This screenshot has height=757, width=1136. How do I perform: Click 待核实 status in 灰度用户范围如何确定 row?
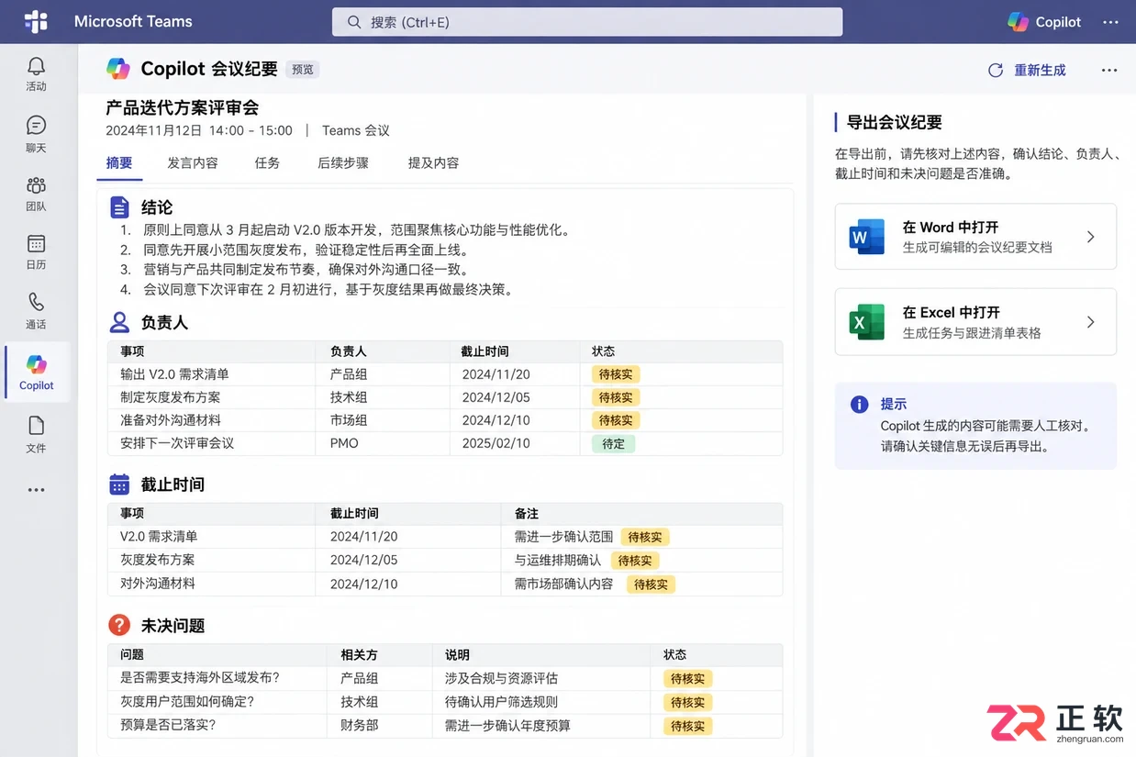688,702
